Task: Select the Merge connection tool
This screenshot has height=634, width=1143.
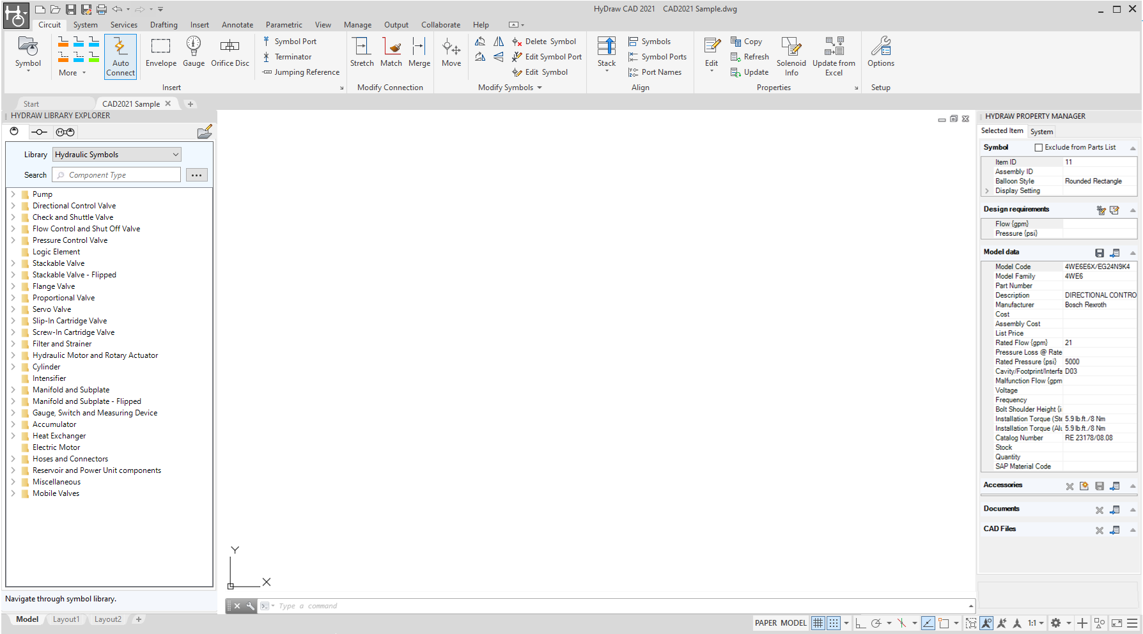Action: (x=419, y=52)
